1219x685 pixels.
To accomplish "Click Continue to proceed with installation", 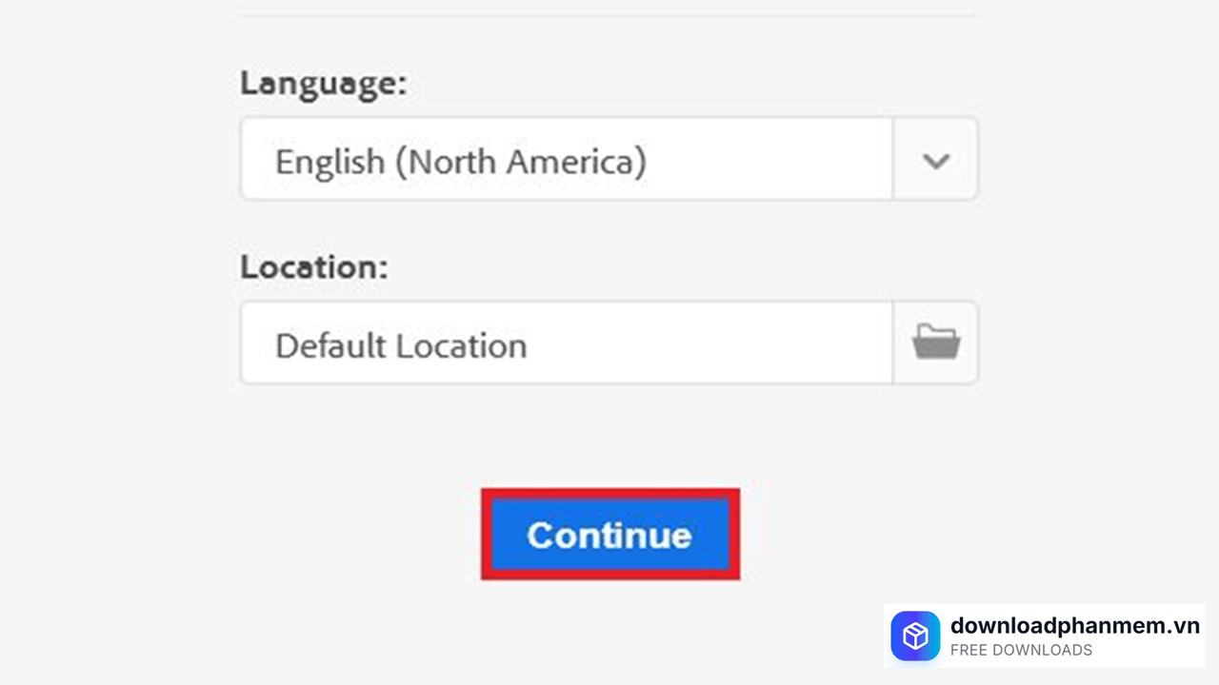I will pos(609,535).
